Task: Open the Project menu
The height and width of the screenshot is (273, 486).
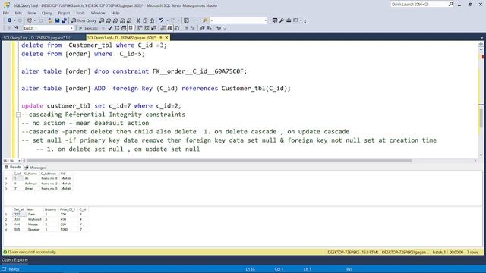Action: tap(64, 13)
